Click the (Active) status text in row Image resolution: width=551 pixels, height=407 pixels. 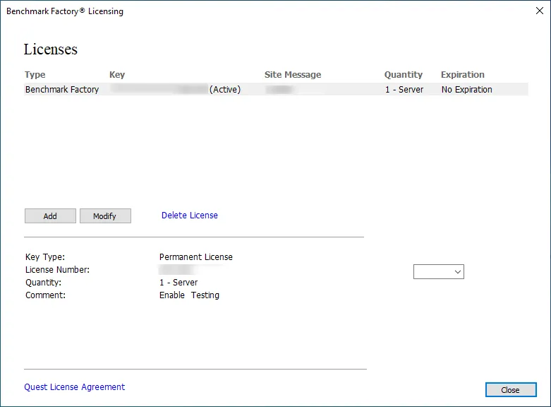tap(225, 90)
